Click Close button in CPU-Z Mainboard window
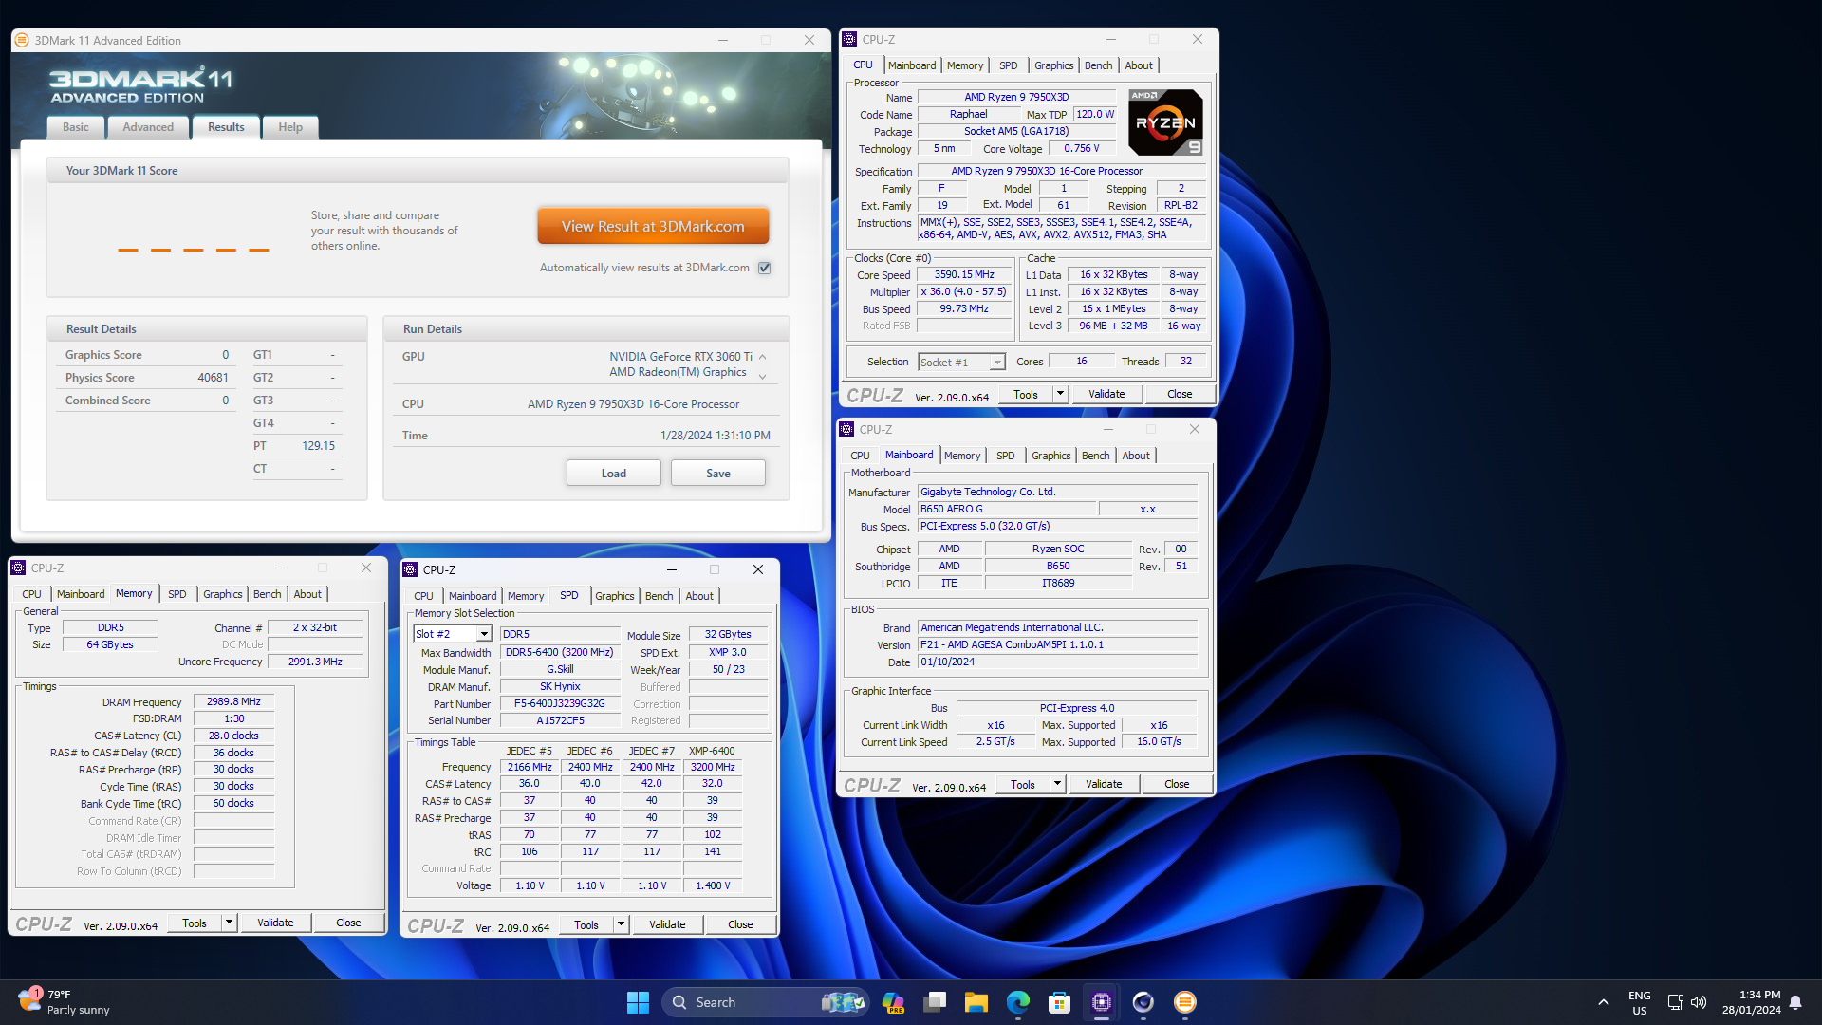 click(x=1177, y=784)
